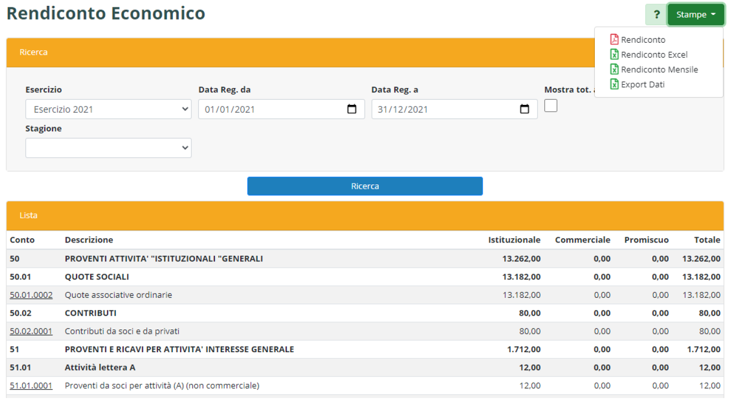Click the Excel icon beside Rendiconto Excel
The image size is (735, 407).
click(x=614, y=54)
